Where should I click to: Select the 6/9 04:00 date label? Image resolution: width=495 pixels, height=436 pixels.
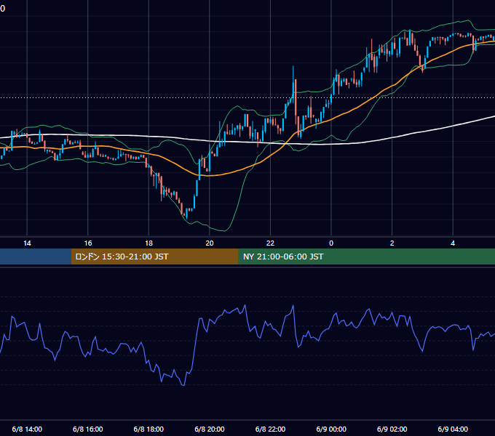click(x=453, y=429)
